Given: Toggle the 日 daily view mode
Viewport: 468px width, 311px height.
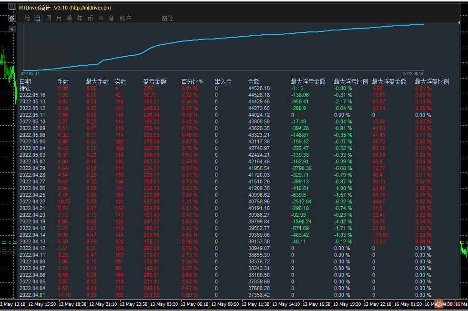Looking at the screenshot, I should (x=37, y=18).
